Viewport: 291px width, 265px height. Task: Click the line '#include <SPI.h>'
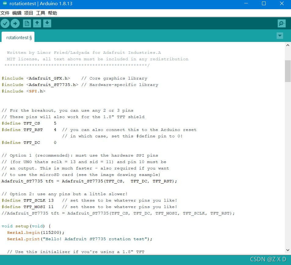pyautogui.click(x=24, y=91)
